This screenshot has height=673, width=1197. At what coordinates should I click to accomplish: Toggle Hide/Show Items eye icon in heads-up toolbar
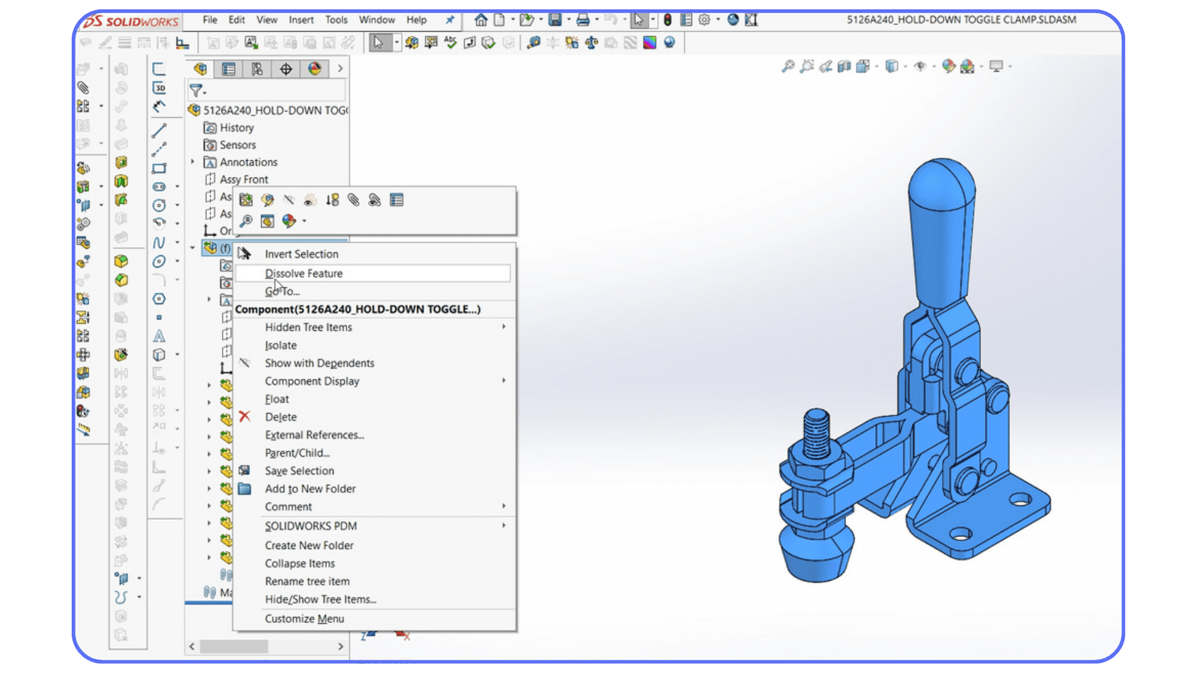920,67
